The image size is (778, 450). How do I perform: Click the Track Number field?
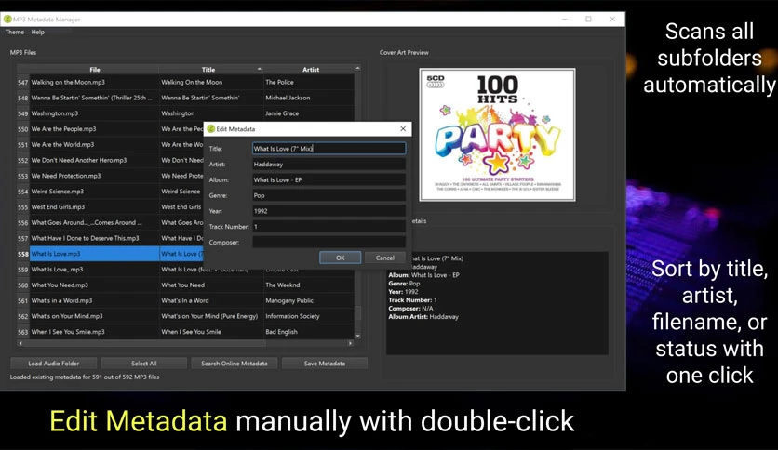tap(329, 227)
